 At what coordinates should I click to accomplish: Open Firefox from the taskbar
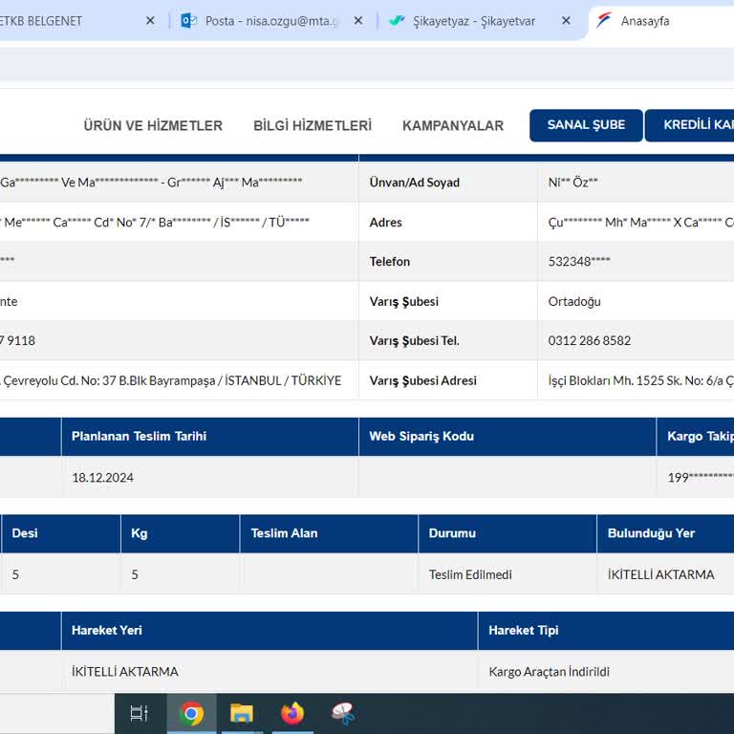point(292,713)
